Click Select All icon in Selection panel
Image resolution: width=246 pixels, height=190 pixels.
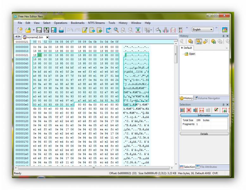(x=182, y=110)
